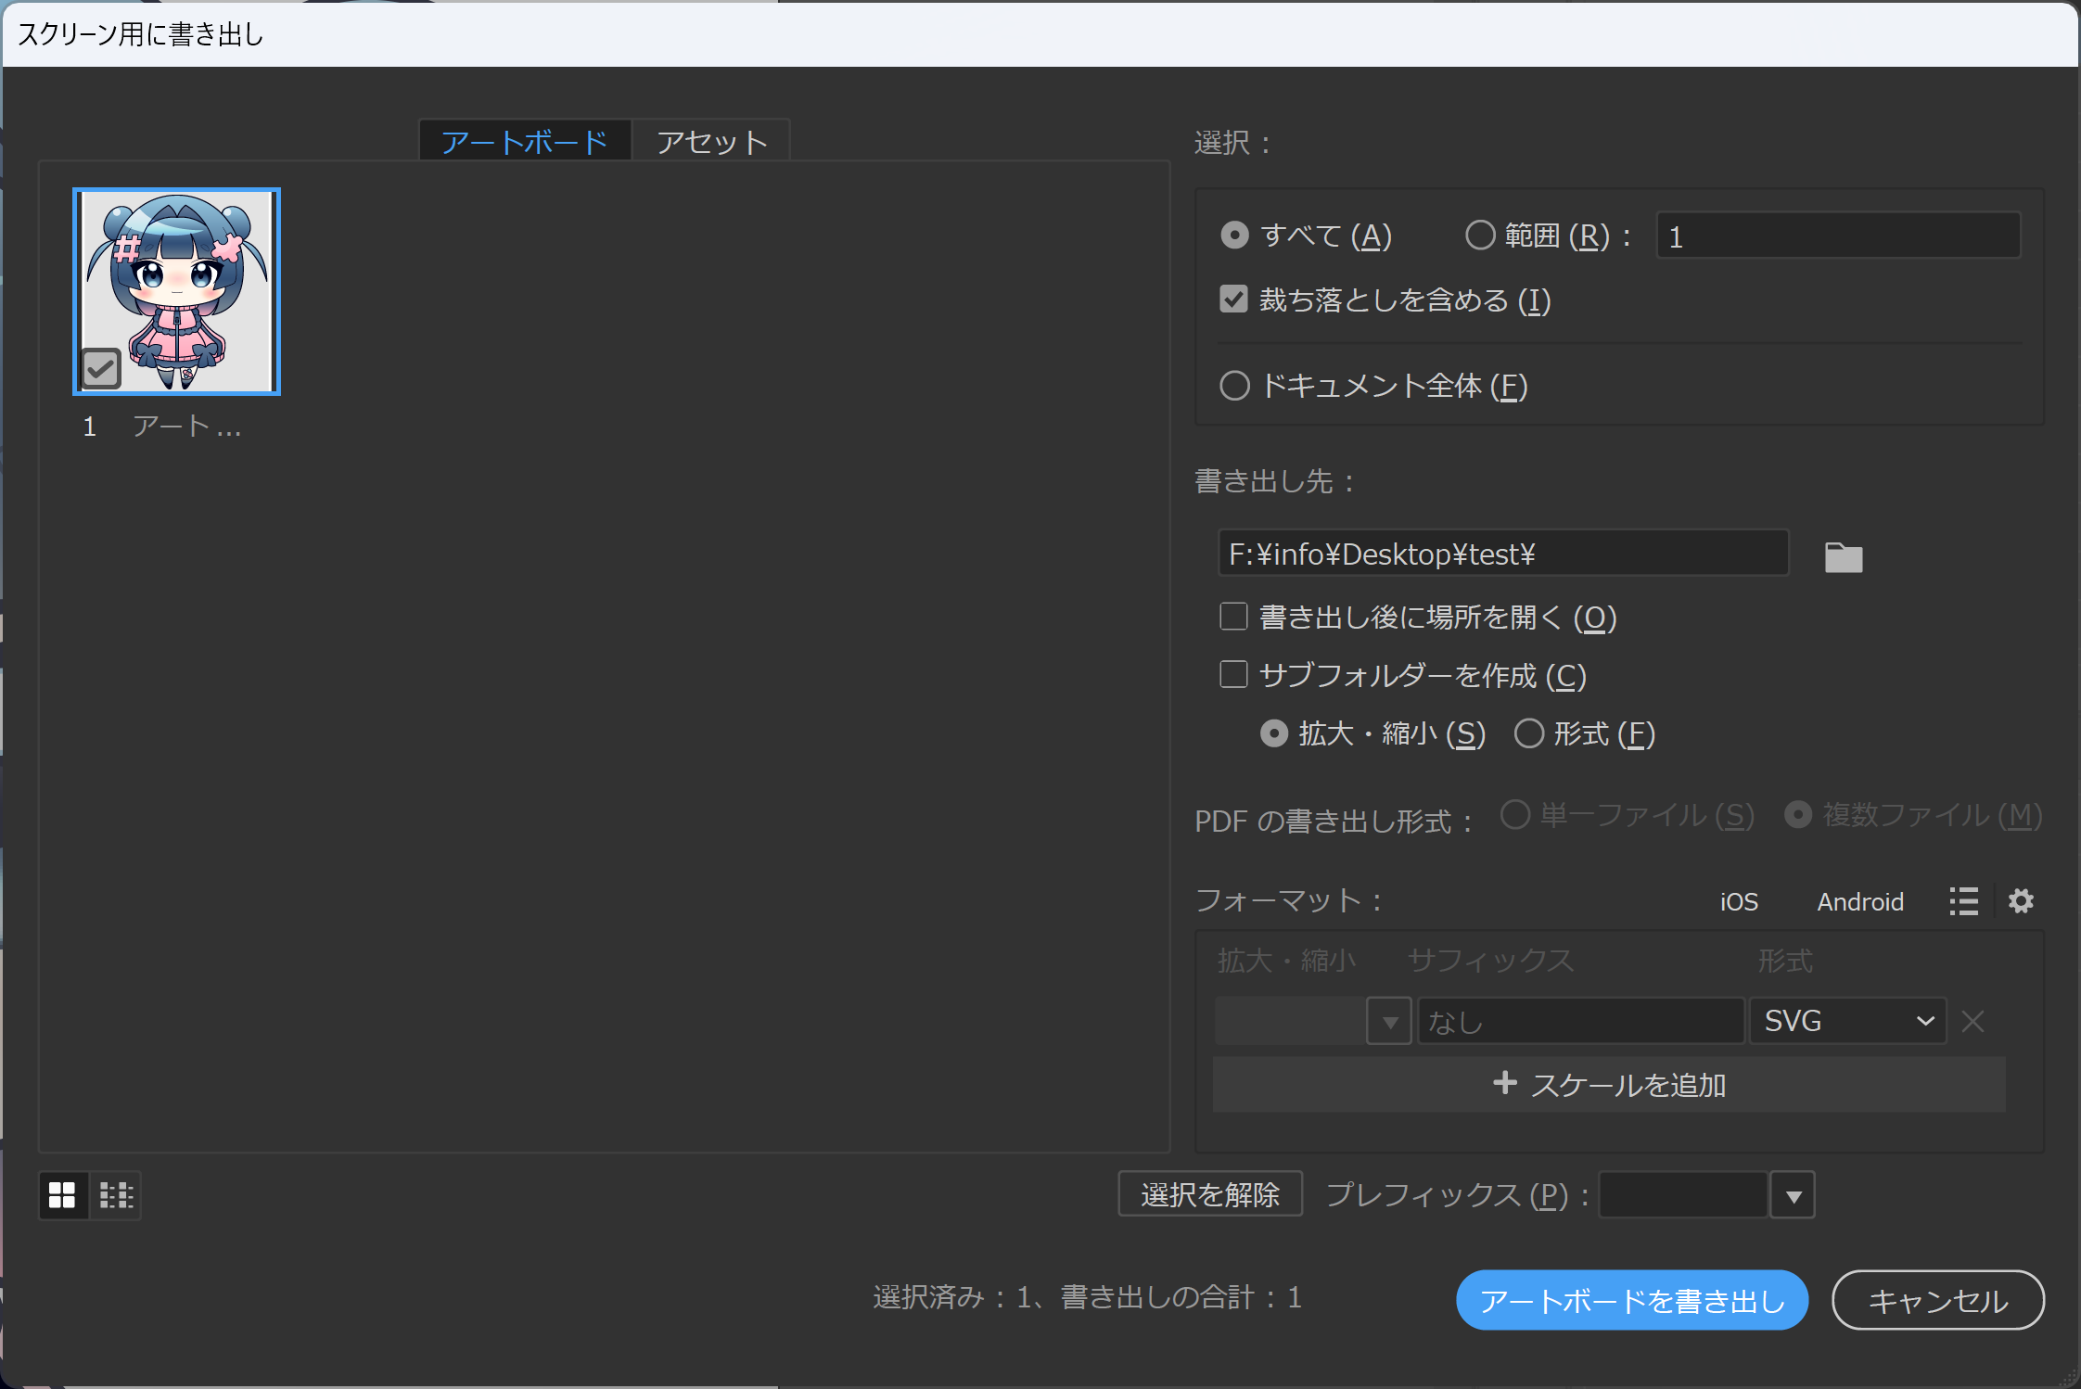The image size is (2081, 1389).
Task: Enable 書き出し後に場所を開く option
Action: click(1233, 617)
